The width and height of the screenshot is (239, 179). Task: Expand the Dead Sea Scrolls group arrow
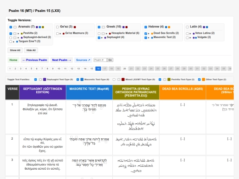(x=149, y=34)
